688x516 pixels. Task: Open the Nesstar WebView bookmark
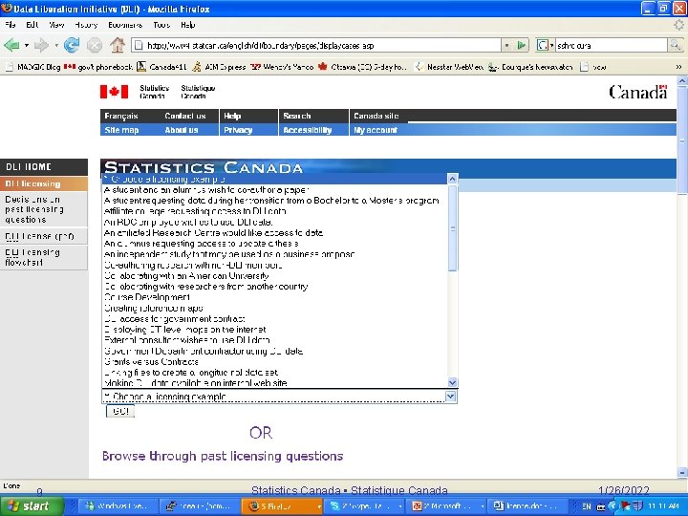click(x=449, y=67)
